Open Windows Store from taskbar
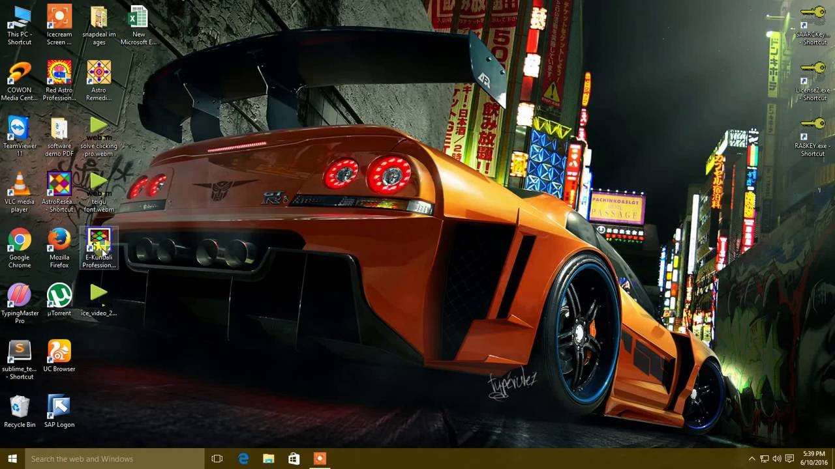The width and height of the screenshot is (835, 469). point(294,459)
